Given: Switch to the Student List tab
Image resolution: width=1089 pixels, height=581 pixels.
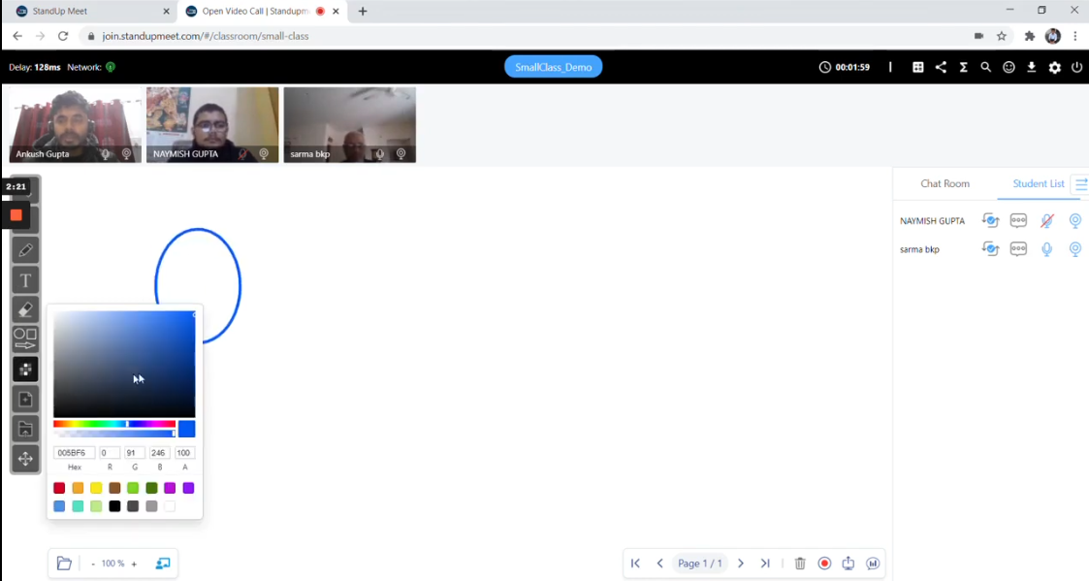Looking at the screenshot, I should [x=1039, y=183].
